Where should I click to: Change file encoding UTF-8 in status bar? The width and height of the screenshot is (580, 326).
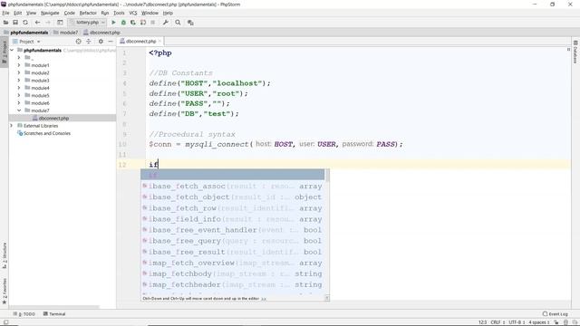tap(517, 322)
